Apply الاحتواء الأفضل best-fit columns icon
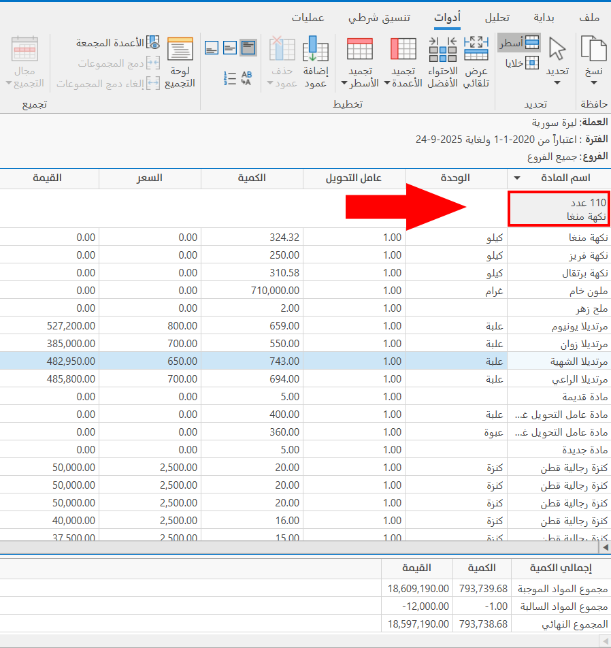The height and width of the screenshot is (648, 611). pyautogui.click(x=443, y=49)
